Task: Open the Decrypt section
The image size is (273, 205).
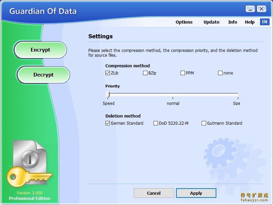Action: 43,75
